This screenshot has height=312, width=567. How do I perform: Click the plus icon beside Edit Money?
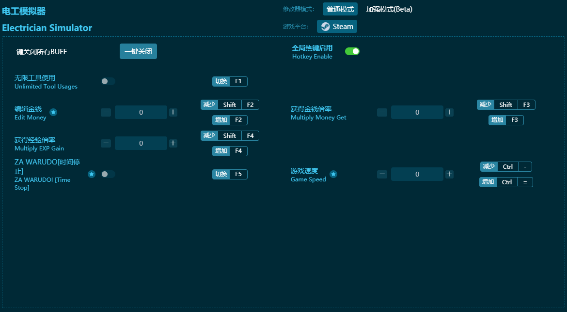coord(173,112)
